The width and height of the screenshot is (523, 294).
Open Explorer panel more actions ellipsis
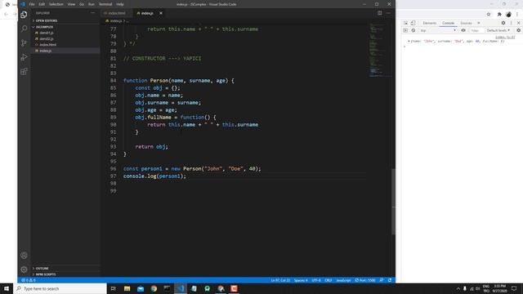point(92,13)
